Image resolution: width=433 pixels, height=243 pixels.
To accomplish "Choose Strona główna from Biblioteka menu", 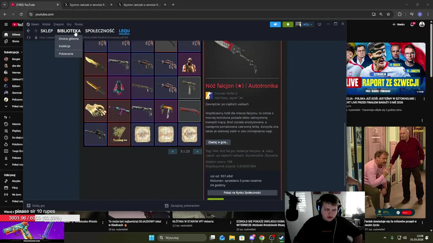I will [x=68, y=38].
